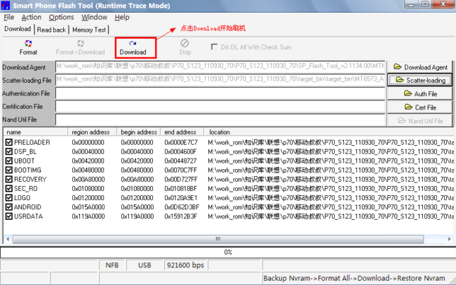This screenshot has width=456, height=285.
Task: Toggle DA DL All With Check Sum checkbox
Action: pyautogui.click(x=215, y=47)
